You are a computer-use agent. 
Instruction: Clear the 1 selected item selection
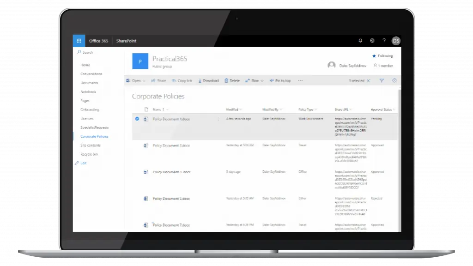click(x=368, y=81)
